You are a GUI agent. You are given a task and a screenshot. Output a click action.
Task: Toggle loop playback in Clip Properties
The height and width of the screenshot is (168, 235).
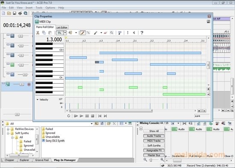(x=69, y=116)
